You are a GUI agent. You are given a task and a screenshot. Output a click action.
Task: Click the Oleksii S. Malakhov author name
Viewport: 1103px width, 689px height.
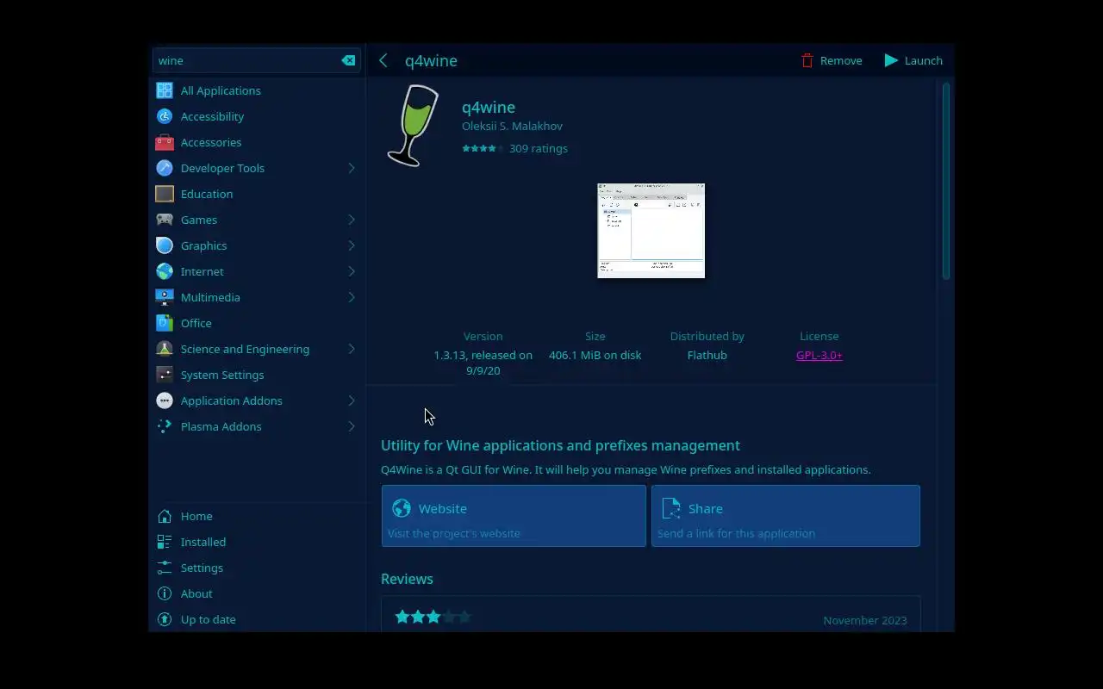[x=512, y=126]
